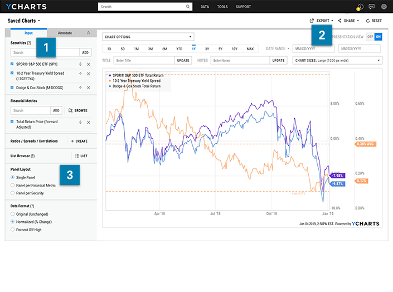Image resolution: width=393 pixels, height=292 pixels.
Task: Browse financial metrics
Action: (78, 110)
